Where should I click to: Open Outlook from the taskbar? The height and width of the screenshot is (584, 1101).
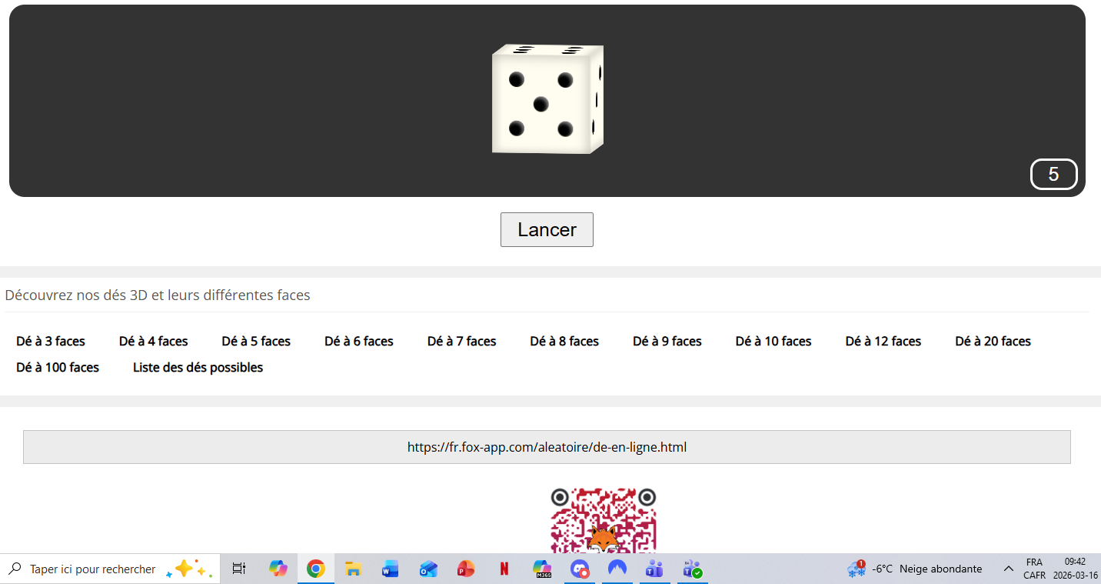click(x=428, y=569)
